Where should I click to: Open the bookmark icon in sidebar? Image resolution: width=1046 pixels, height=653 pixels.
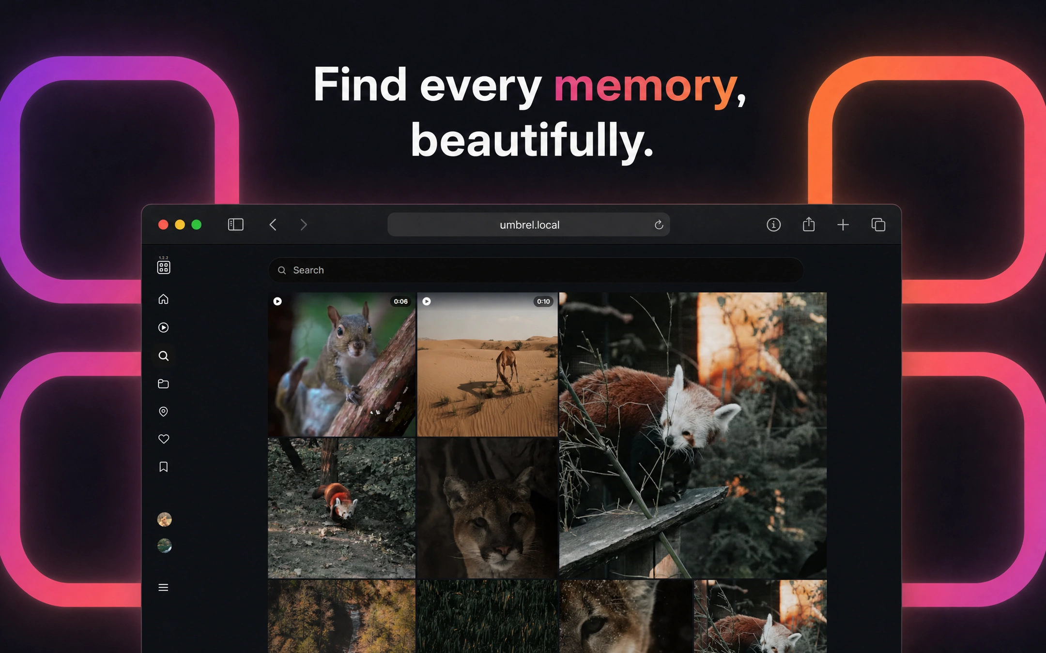[x=164, y=467]
